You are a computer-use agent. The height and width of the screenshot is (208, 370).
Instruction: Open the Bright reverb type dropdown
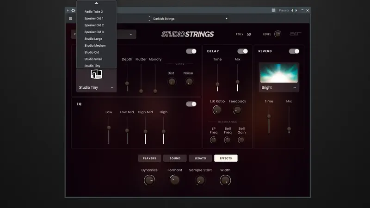tap(279, 87)
